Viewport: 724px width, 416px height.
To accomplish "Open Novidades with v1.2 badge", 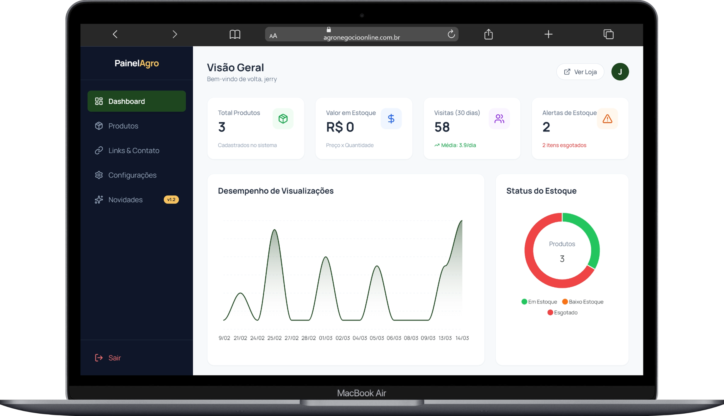I will (125, 200).
